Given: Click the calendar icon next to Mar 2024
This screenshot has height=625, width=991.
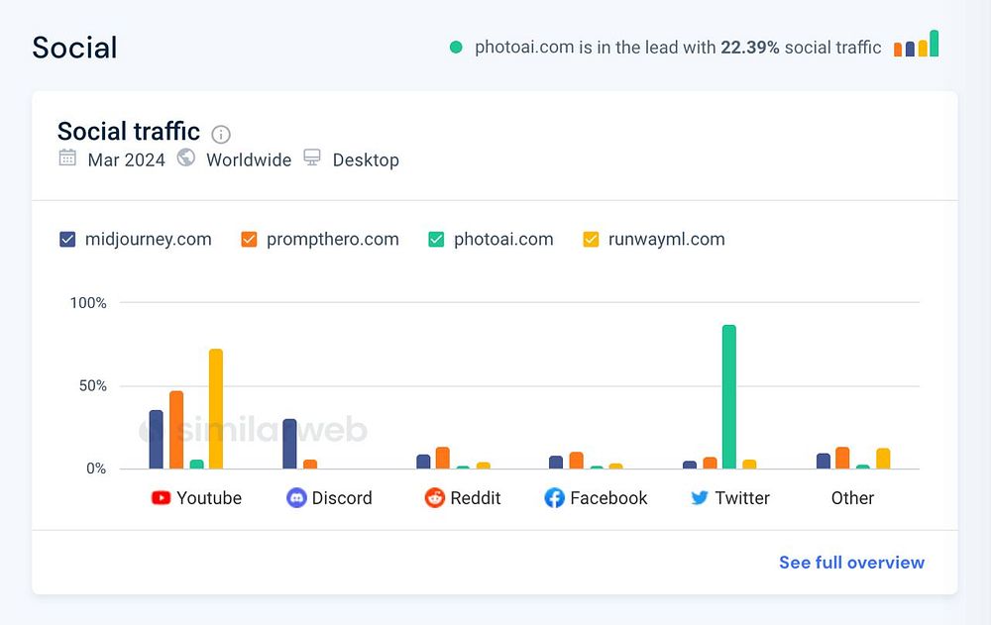Looking at the screenshot, I should (x=67, y=158).
